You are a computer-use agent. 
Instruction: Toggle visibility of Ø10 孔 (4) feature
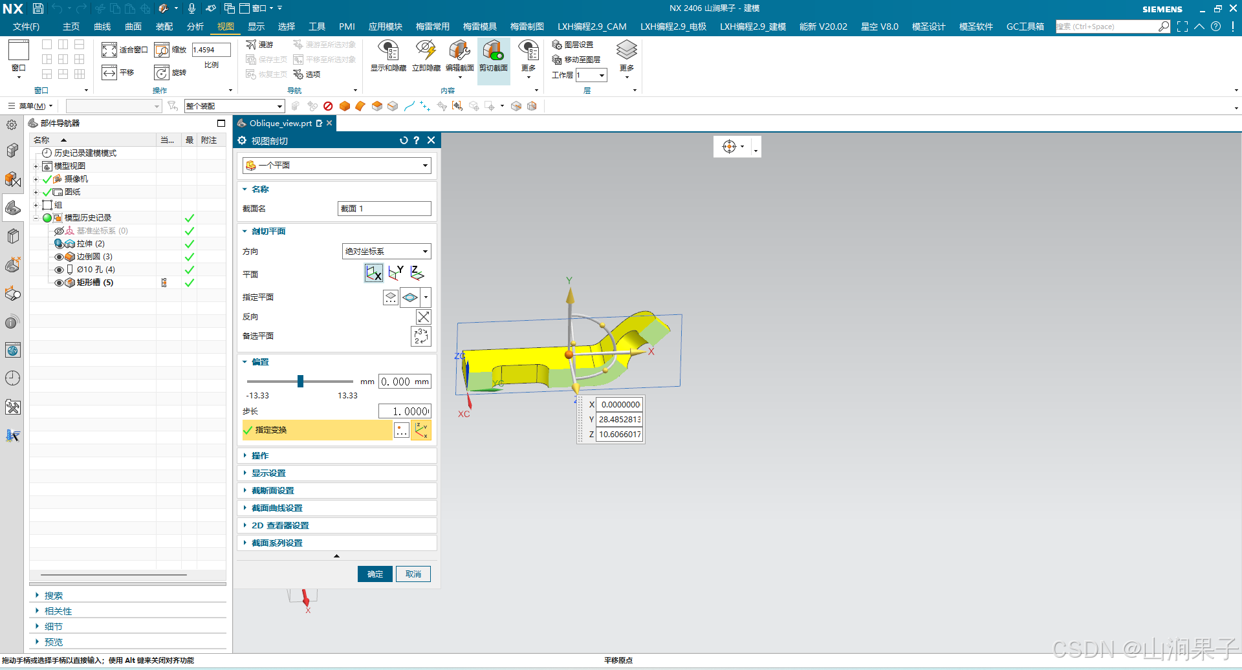pyautogui.click(x=59, y=270)
